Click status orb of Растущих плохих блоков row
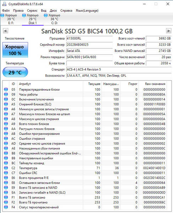Screen dimensions: 173x213 click(x=6, y=129)
